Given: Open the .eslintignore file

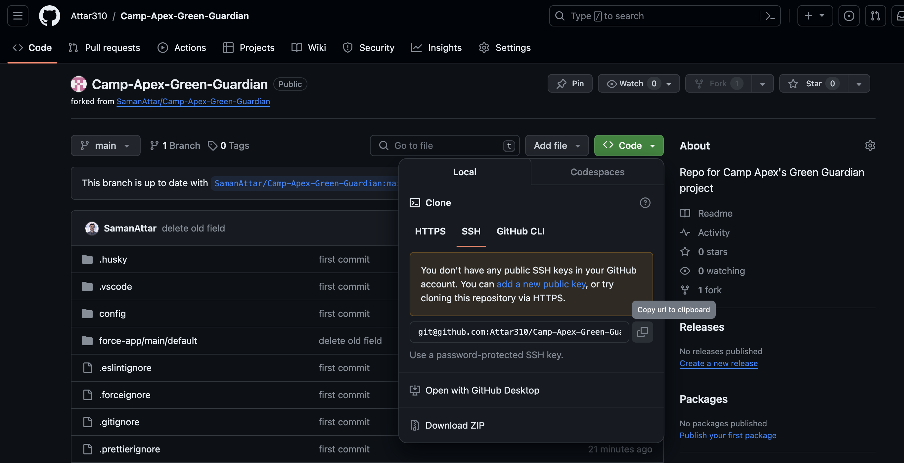Looking at the screenshot, I should 125,368.
